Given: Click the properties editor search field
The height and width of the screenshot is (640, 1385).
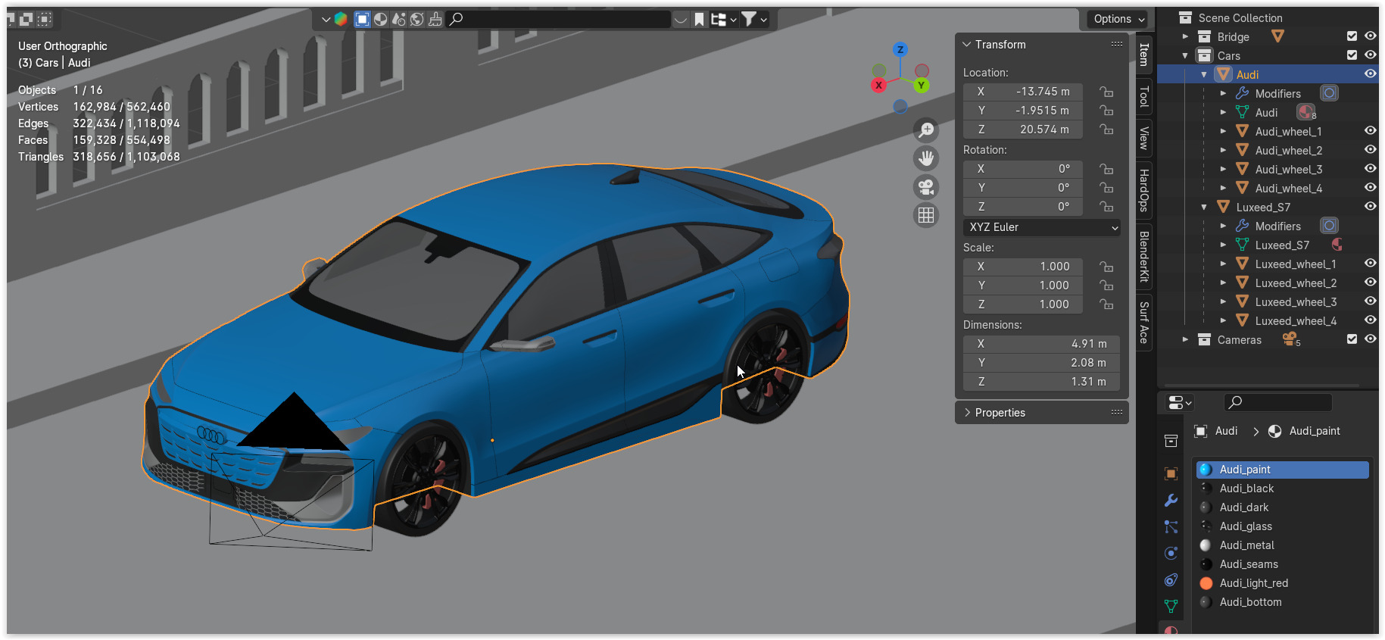Looking at the screenshot, I should coord(1278,402).
